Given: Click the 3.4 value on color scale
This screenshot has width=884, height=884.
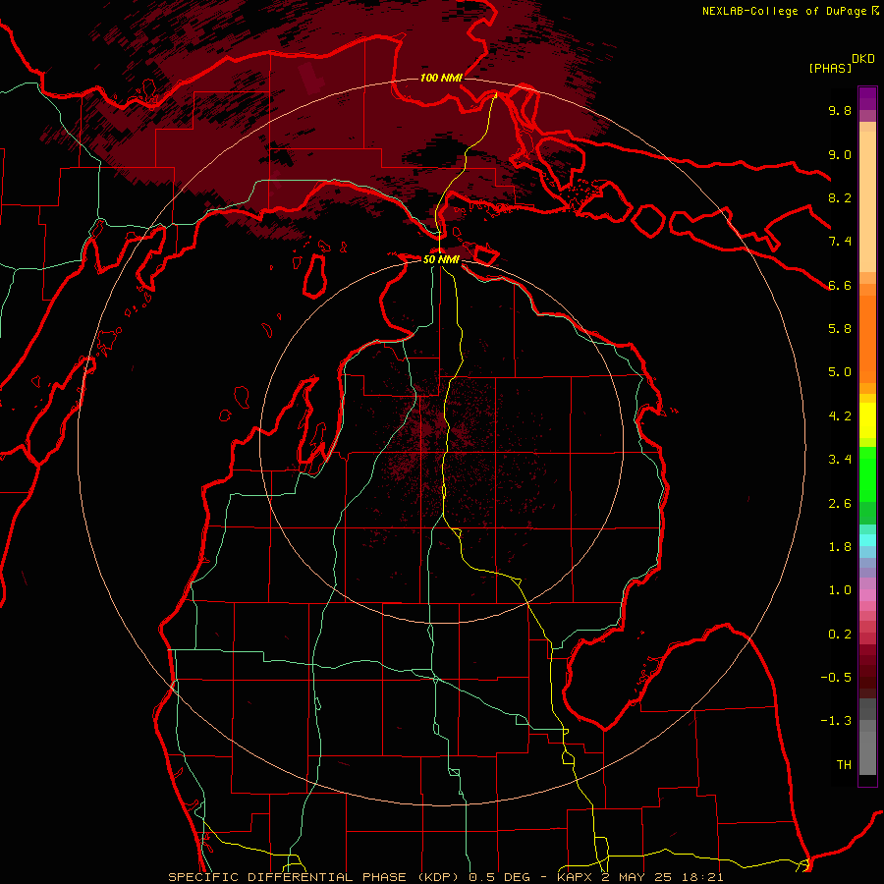Looking at the screenshot, I should tap(840, 460).
